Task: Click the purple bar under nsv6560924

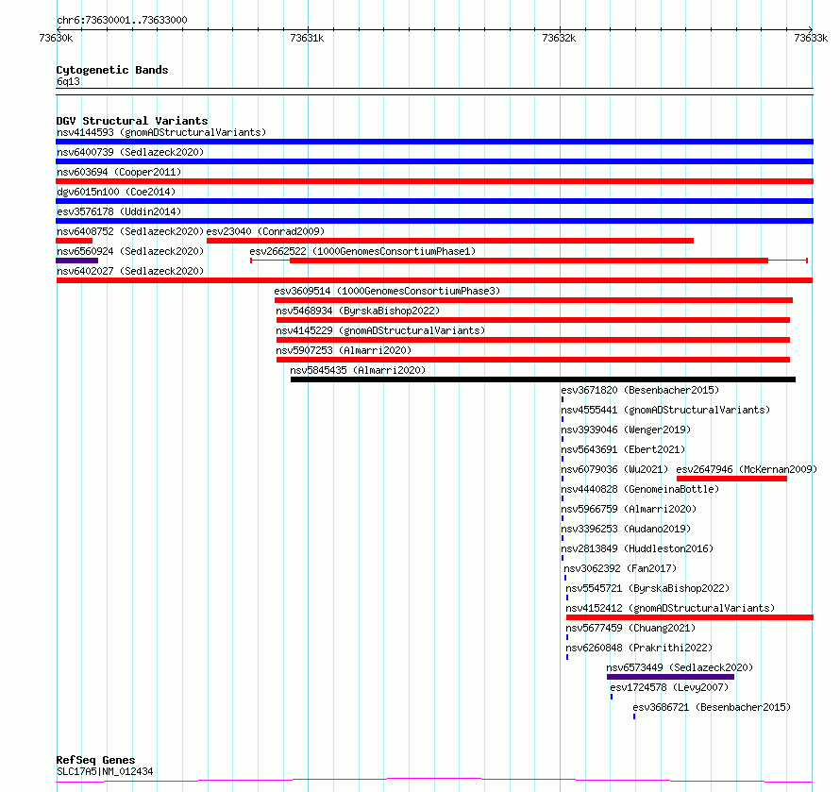Action: [77, 261]
